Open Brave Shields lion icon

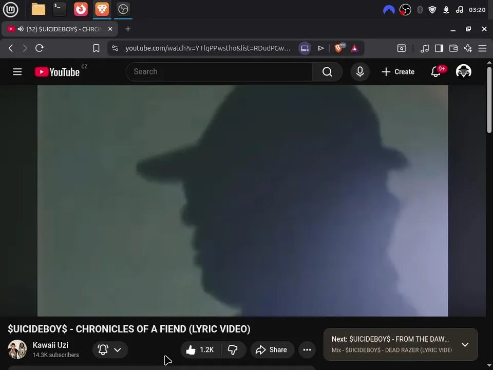tap(339, 48)
